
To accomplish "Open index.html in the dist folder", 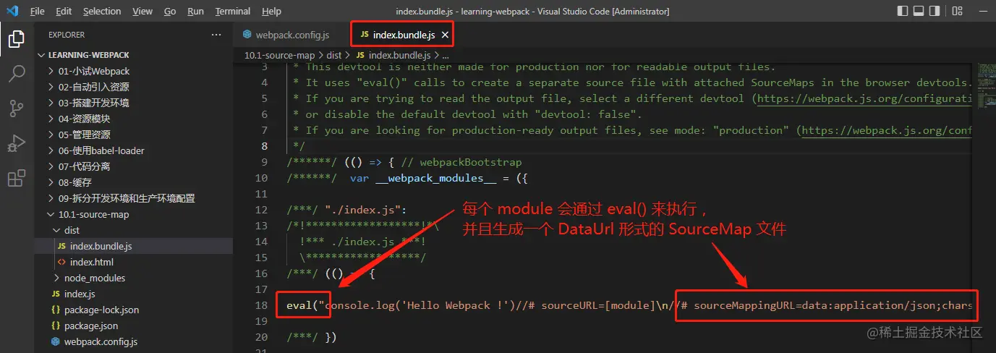I will (92, 262).
